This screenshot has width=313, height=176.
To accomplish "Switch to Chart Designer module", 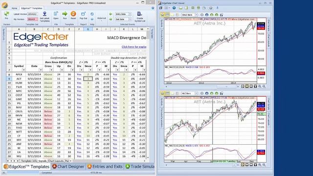I will (x=68, y=166).
